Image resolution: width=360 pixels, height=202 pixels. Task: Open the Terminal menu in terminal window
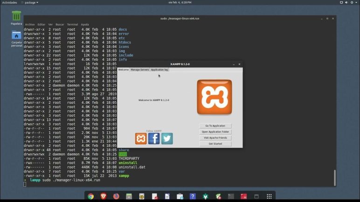click(x=73, y=25)
